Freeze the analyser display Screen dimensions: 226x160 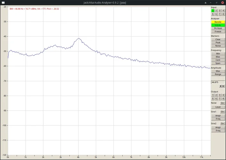pyautogui.click(x=218, y=31)
